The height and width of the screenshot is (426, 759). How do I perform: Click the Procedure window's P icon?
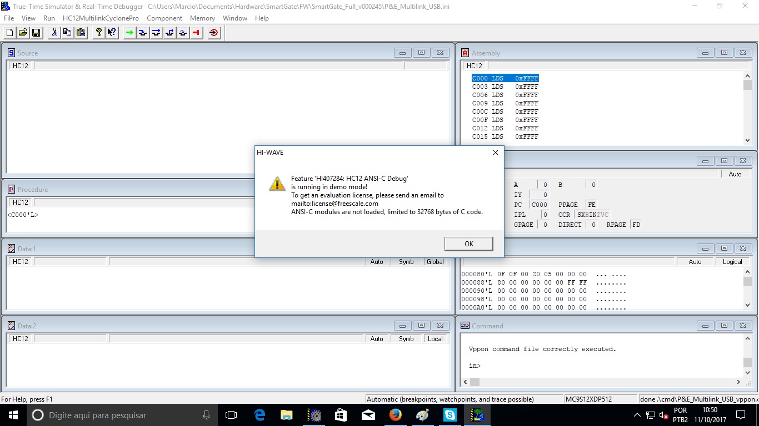pyautogui.click(x=11, y=189)
